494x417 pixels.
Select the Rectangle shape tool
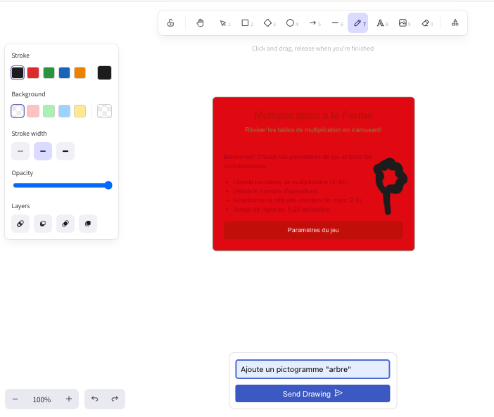pyautogui.click(x=246, y=23)
